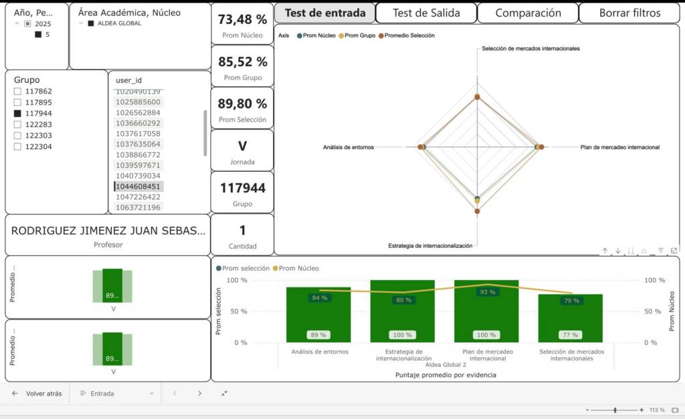The image size is (685, 419).
Task: Click the zoom in plus icon
Action: tap(642, 410)
